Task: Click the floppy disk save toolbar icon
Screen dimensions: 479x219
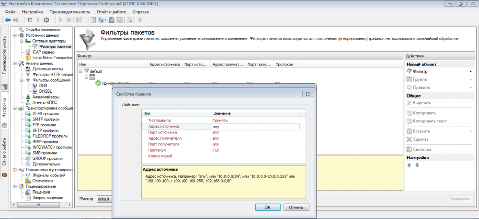Action: click(120, 20)
